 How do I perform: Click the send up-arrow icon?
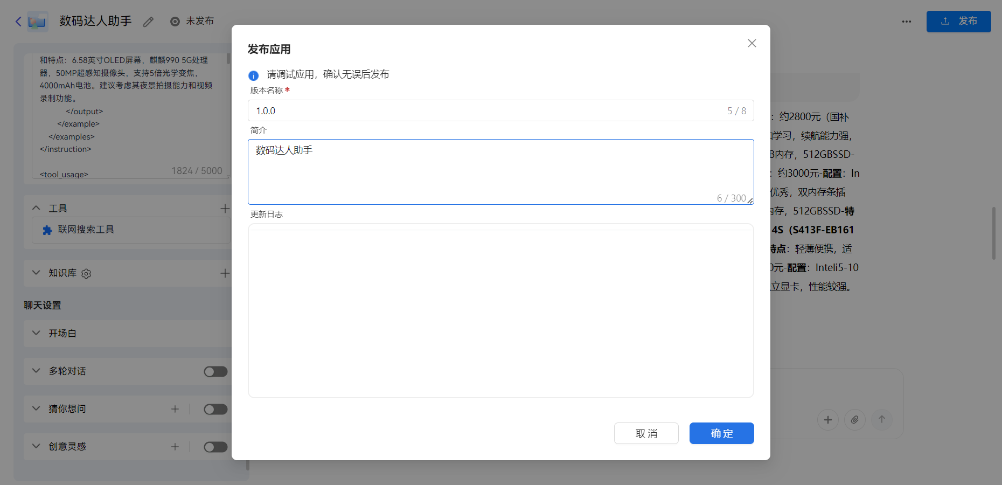[882, 420]
